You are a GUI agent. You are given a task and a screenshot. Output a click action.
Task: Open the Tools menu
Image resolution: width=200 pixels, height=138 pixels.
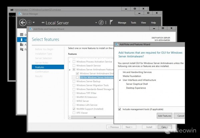pyautogui.click(x=133, y=23)
